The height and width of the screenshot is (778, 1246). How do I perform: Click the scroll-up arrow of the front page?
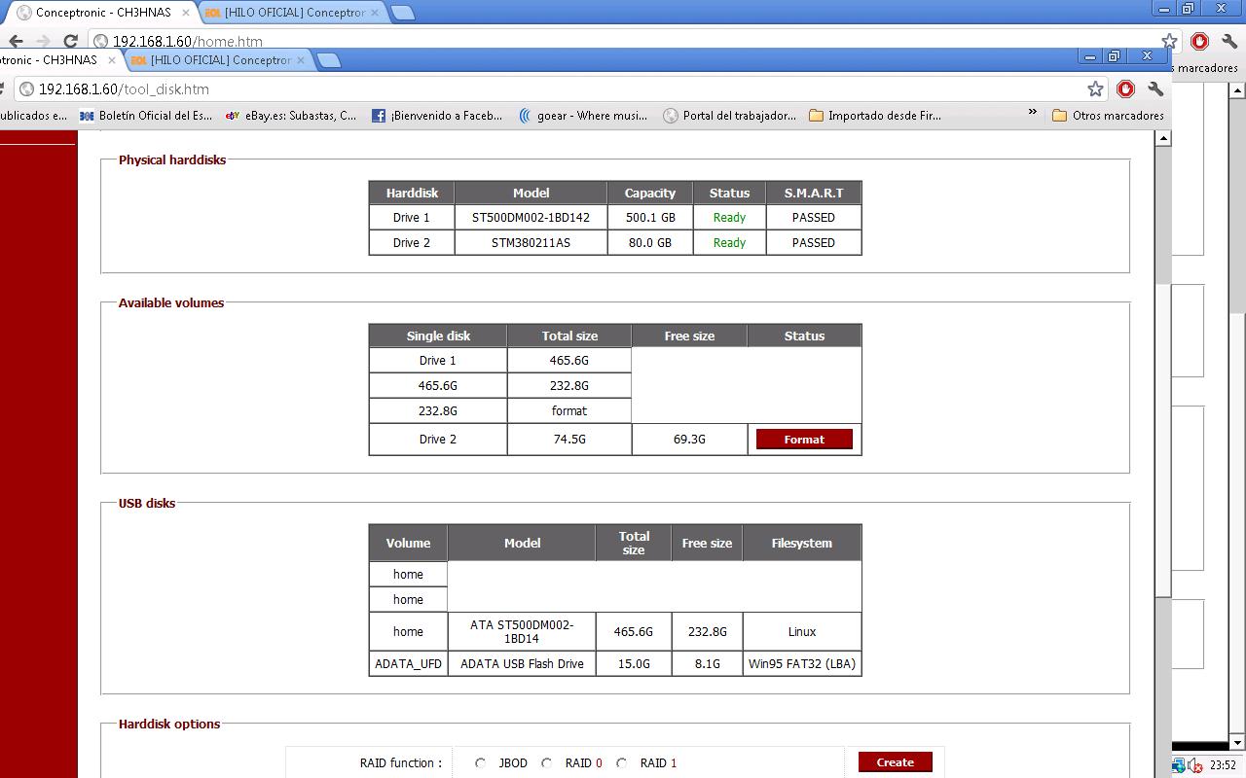(1163, 139)
